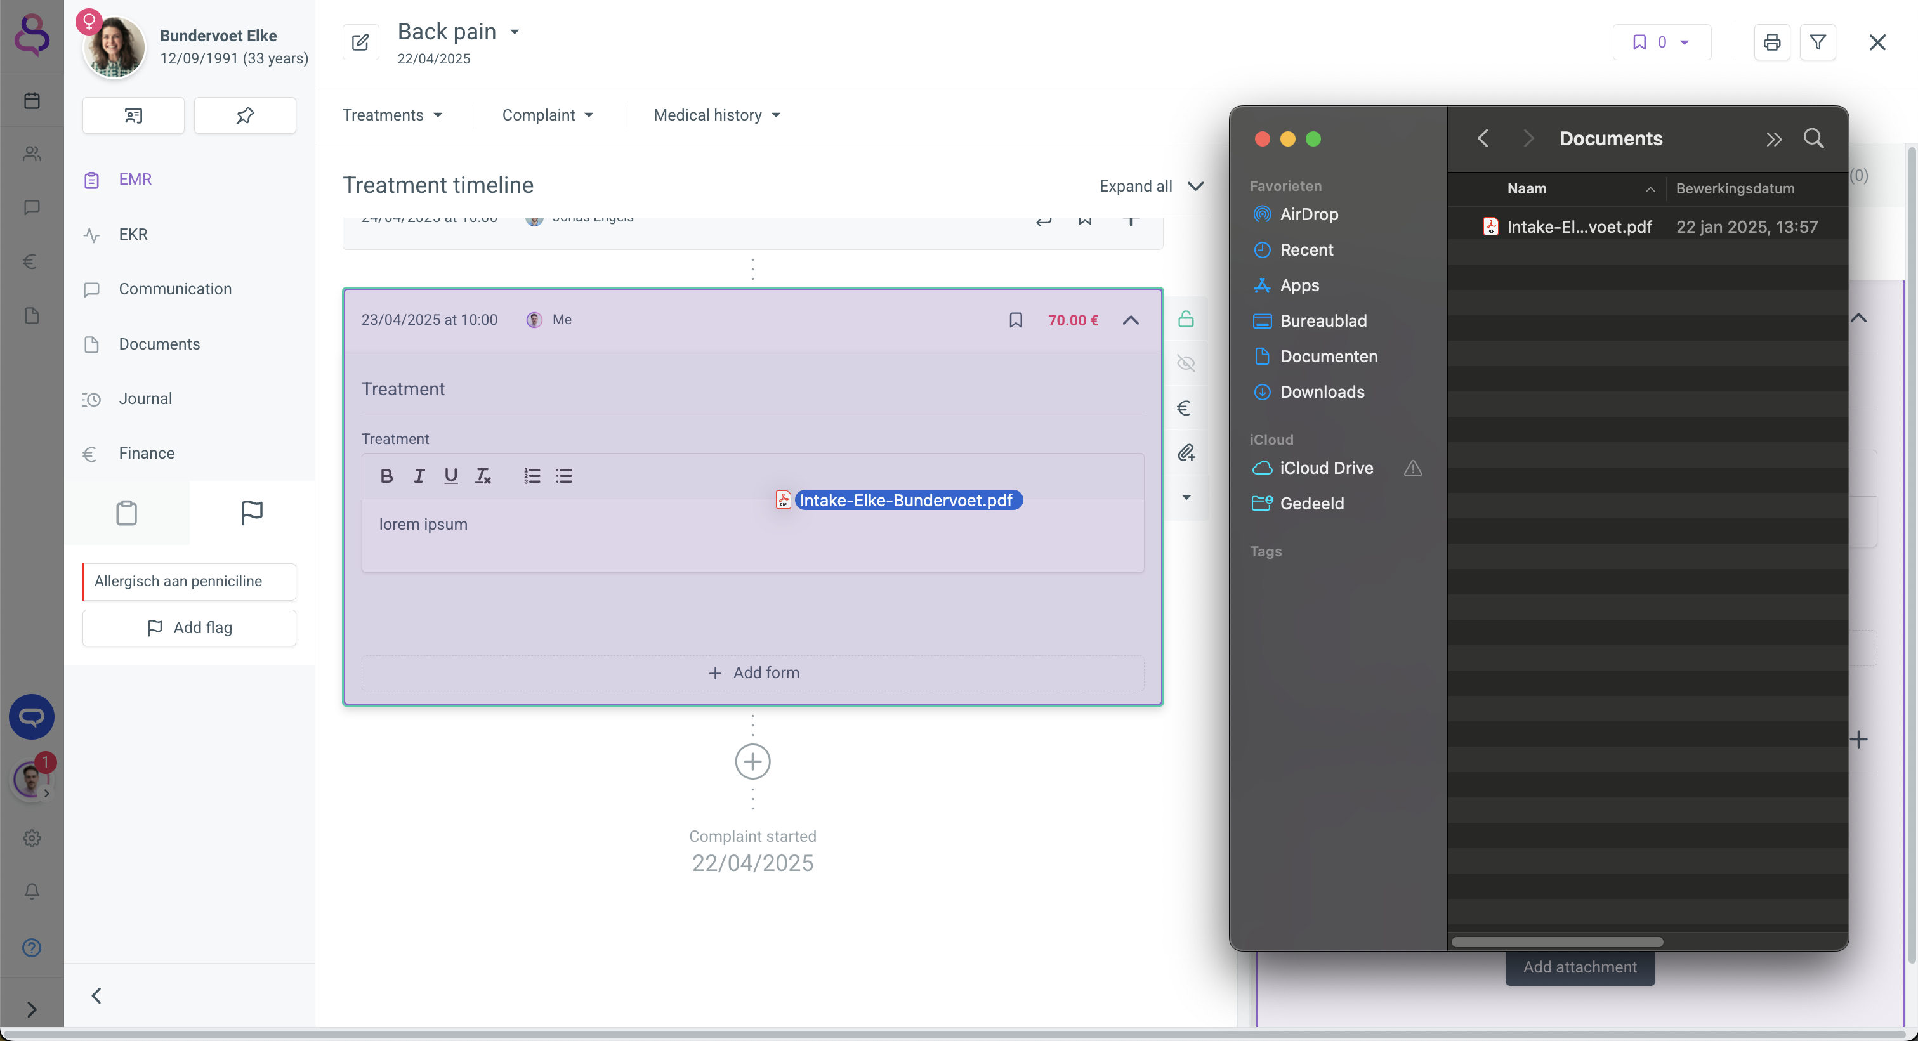Click the Finder horizontal scrollbar
The width and height of the screenshot is (1918, 1041).
tap(1557, 942)
